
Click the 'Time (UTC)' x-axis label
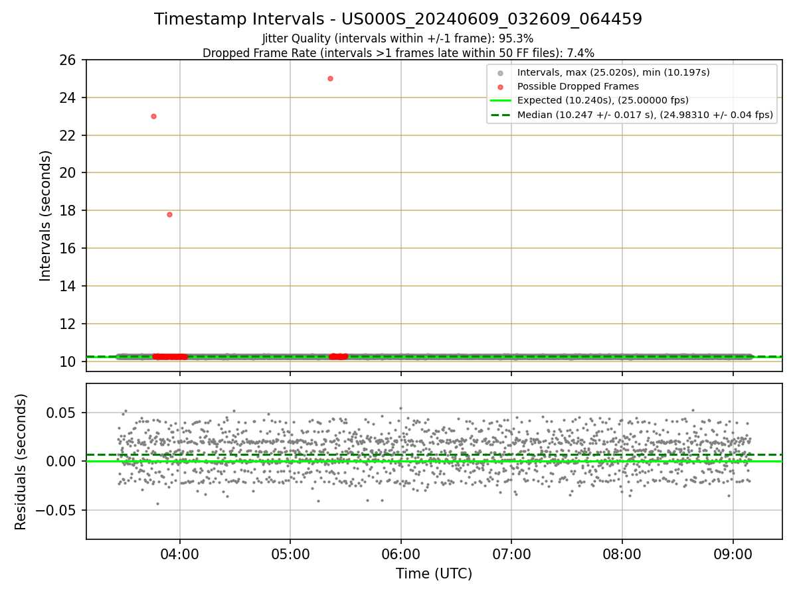pyautogui.click(x=434, y=574)
